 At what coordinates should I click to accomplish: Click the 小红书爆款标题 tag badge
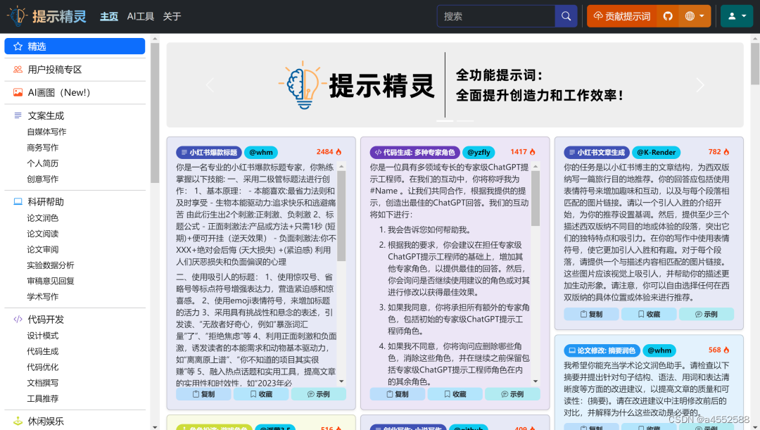tap(209, 152)
